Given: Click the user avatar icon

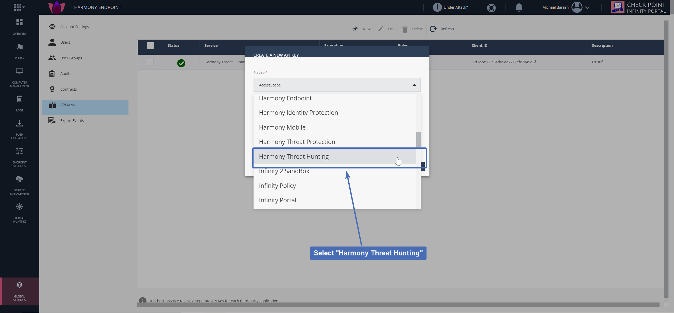Looking at the screenshot, I should coord(577,7).
